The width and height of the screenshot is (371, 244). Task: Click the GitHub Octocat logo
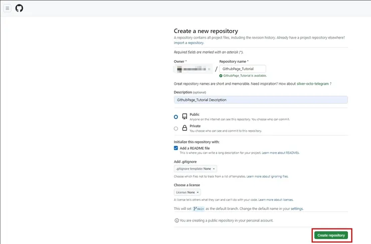[19, 8]
